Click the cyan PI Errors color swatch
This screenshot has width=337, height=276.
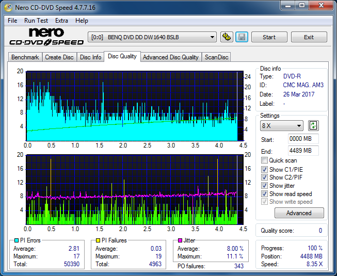coord(17,240)
